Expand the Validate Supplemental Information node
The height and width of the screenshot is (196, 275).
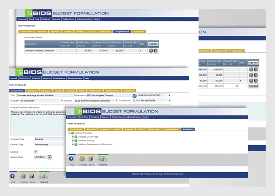pos(73,145)
